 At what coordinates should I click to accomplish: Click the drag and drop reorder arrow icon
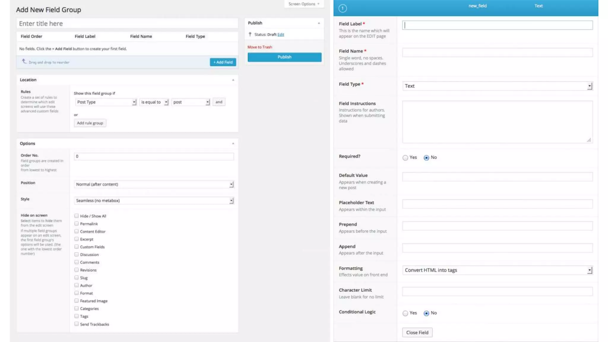[x=24, y=61]
